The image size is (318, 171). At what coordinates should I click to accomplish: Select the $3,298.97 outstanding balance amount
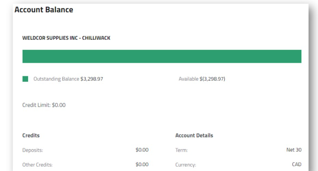[x=92, y=79]
